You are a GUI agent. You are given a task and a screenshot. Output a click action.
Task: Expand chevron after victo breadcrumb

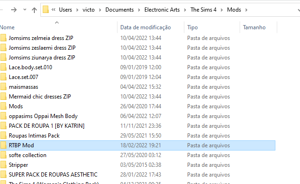100,10
